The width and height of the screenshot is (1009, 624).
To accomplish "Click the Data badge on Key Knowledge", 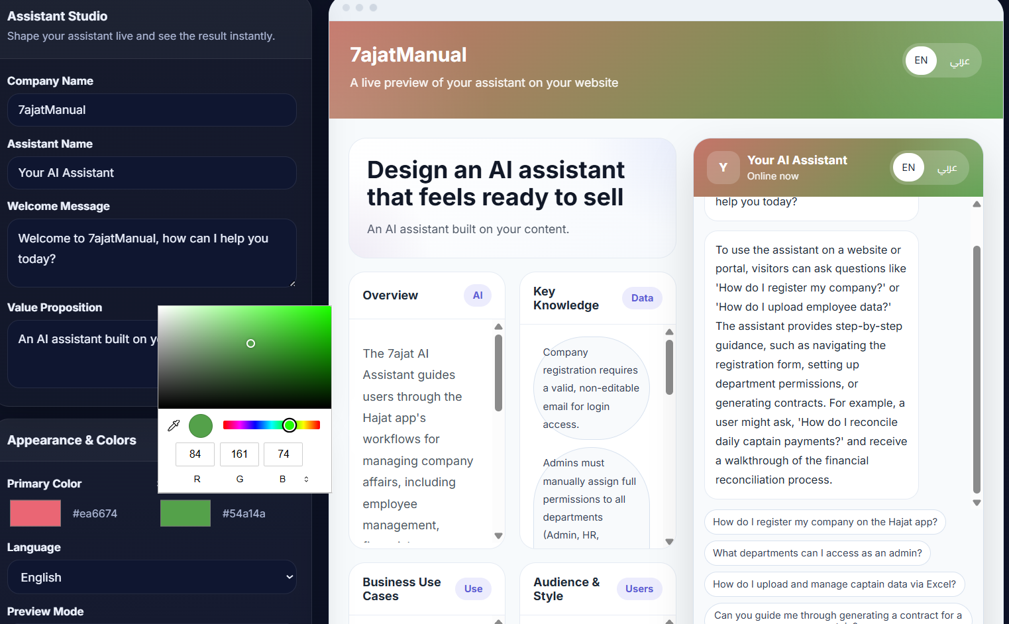I will pos(642,298).
